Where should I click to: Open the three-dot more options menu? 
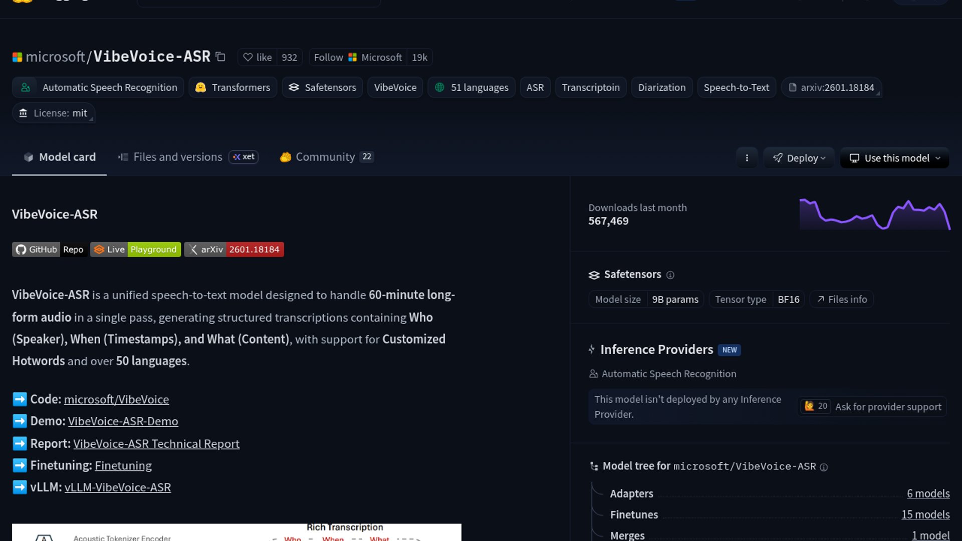pyautogui.click(x=747, y=158)
